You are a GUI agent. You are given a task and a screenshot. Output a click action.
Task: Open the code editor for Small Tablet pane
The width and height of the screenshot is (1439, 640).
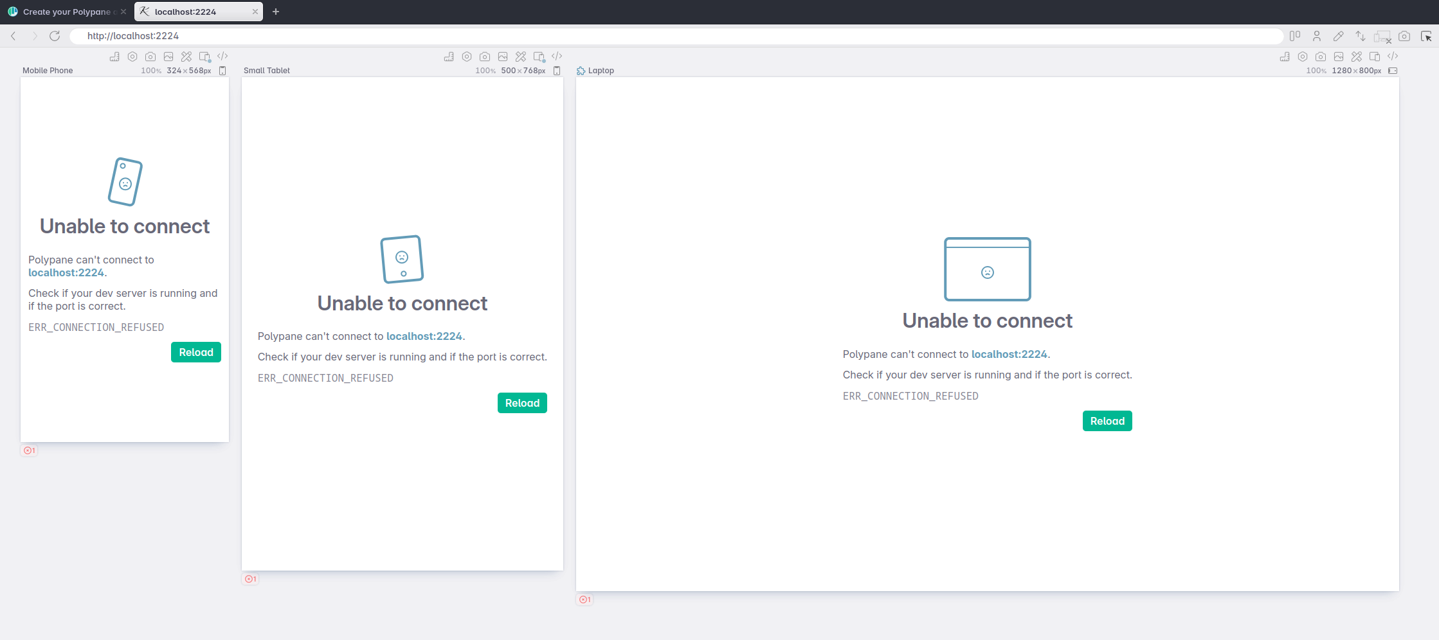[557, 56]
